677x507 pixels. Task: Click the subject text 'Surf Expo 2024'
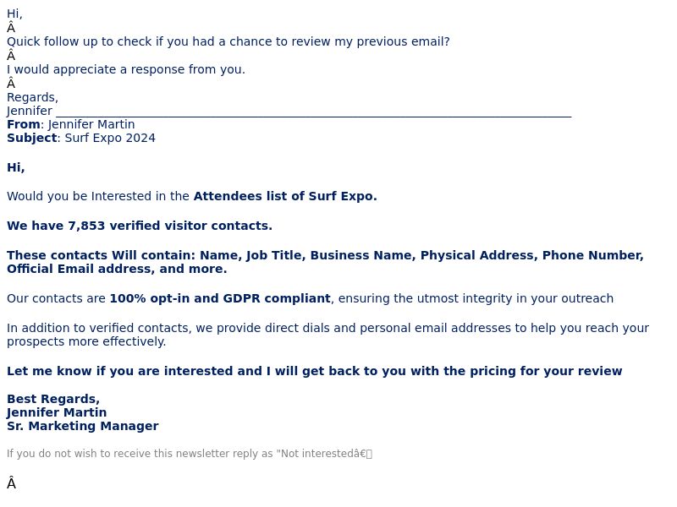pyautogui.click(x=110, y=138)
